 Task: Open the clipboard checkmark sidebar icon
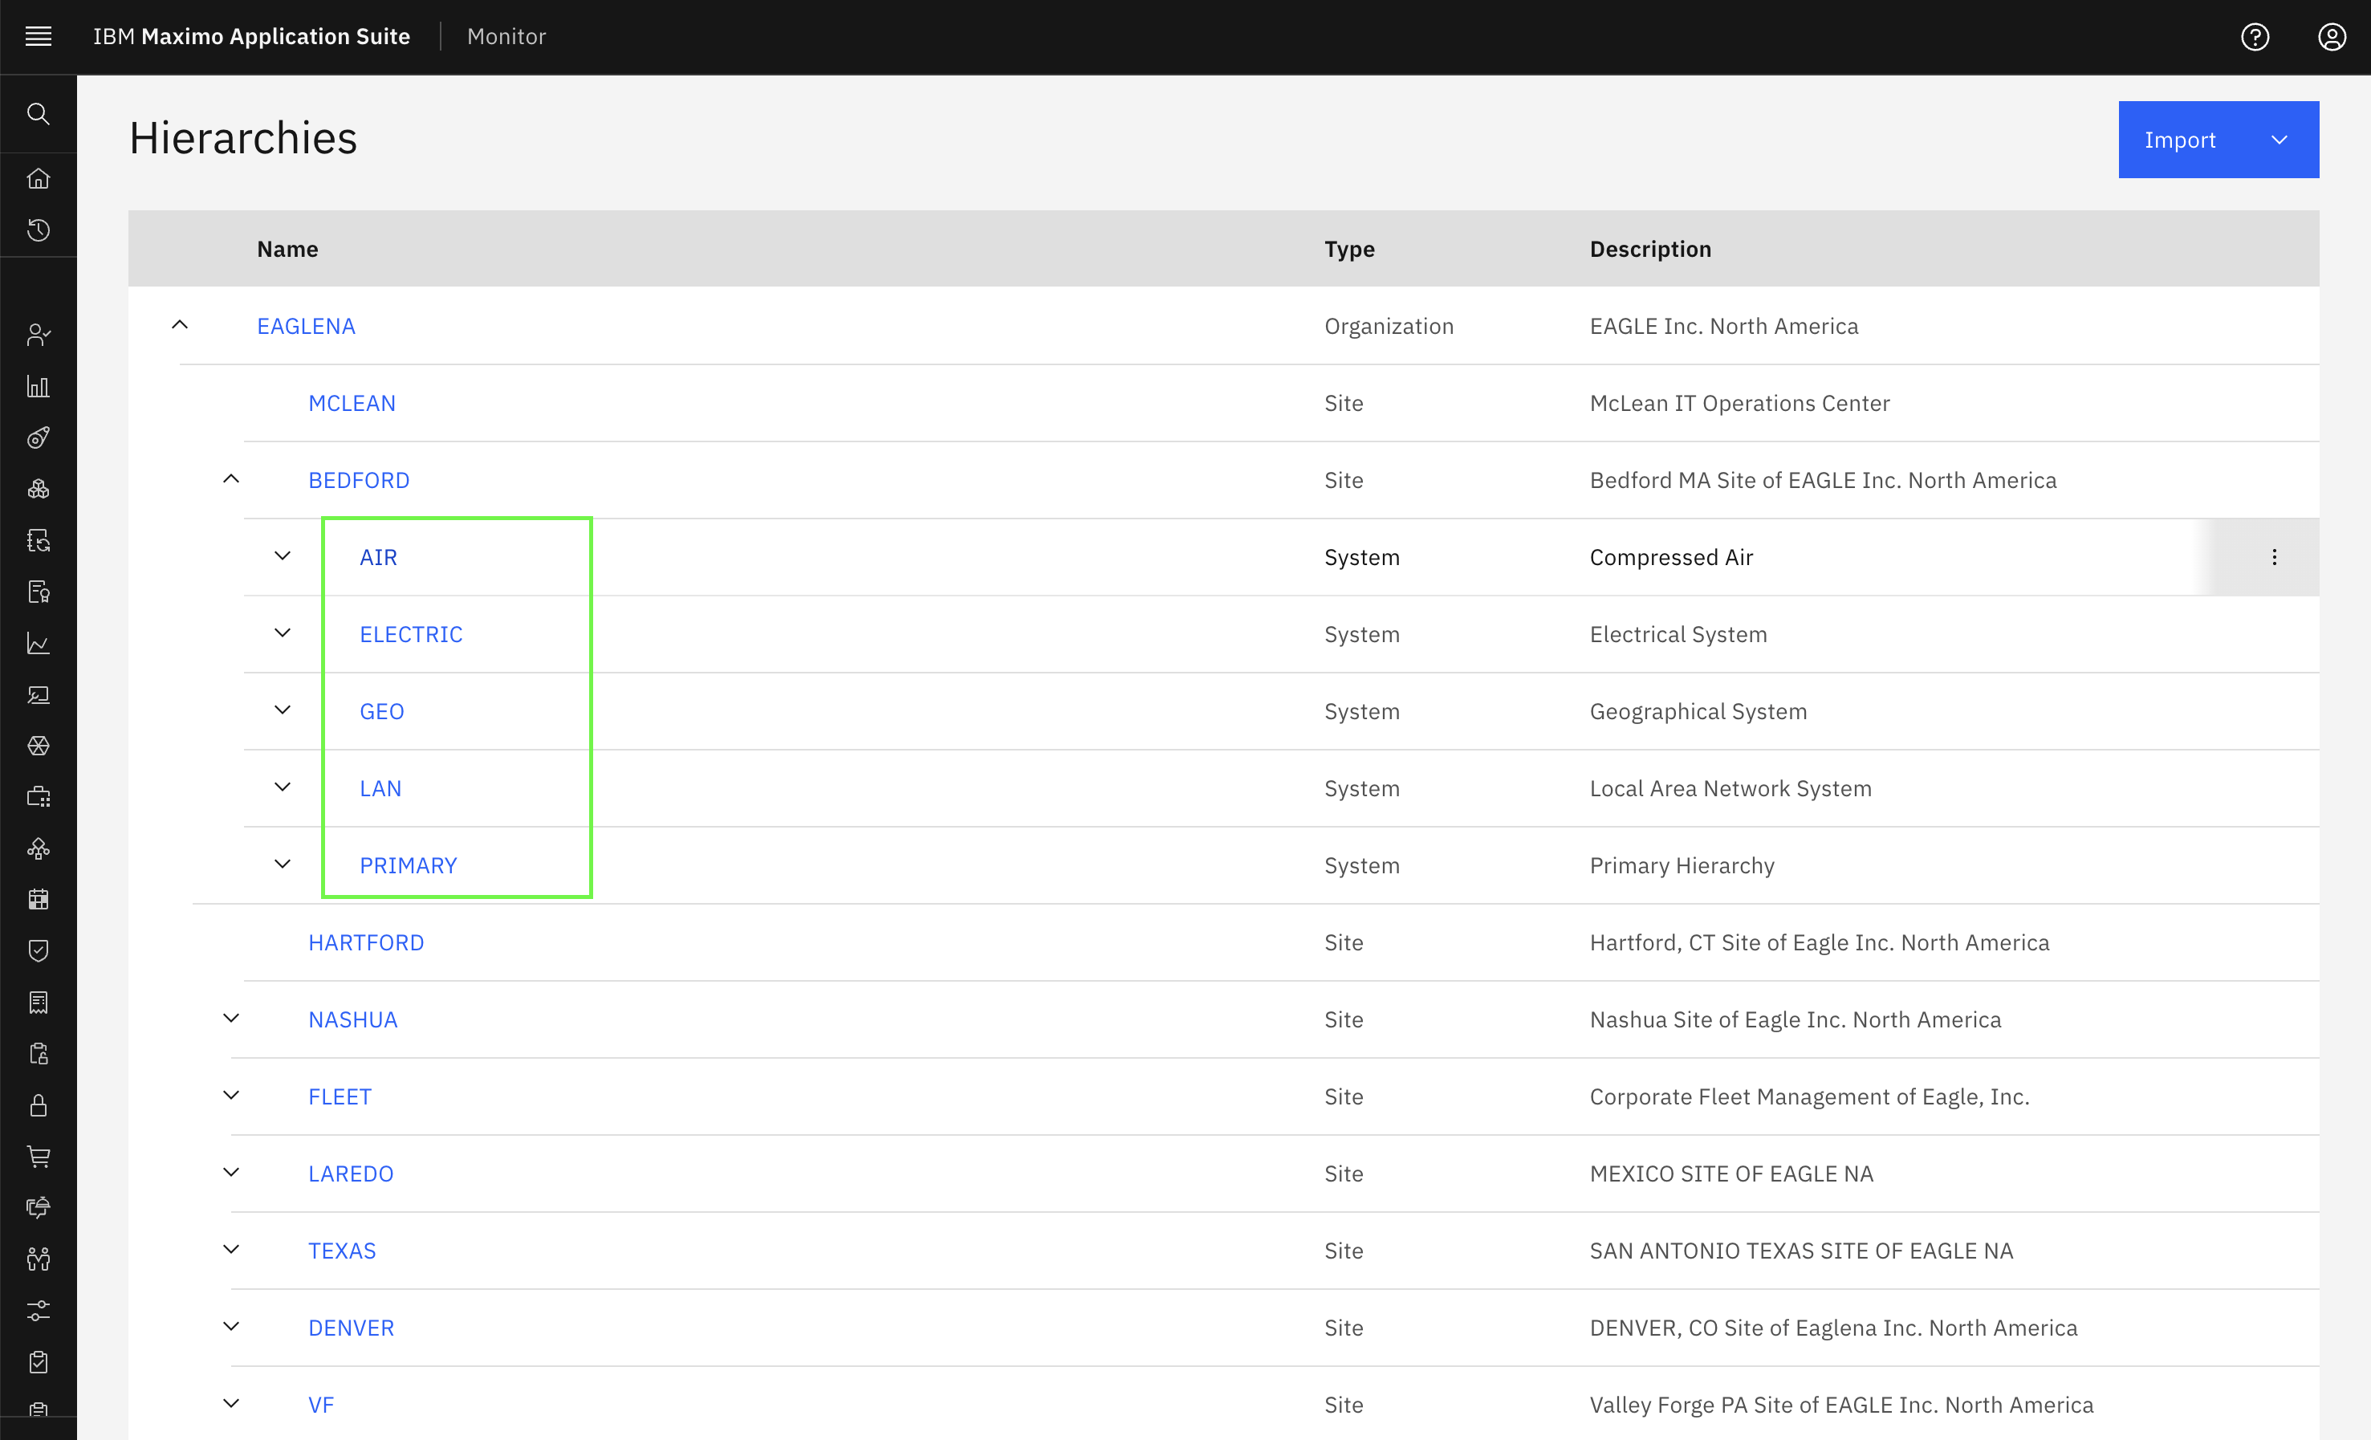pos(39,1362)
